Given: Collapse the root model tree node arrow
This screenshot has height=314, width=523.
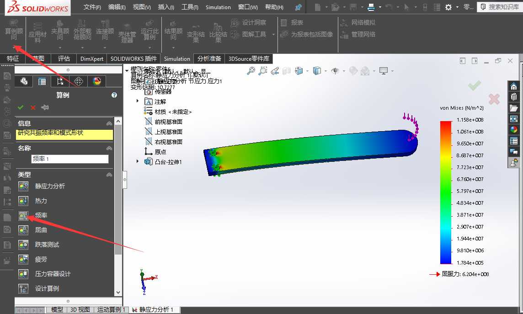Looking at the screenshot, I should tap(127, 71).
